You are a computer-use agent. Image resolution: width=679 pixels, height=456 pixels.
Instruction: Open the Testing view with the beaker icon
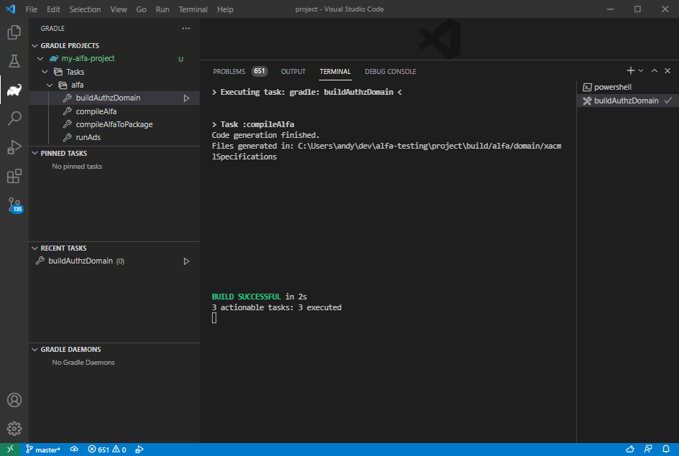click(x=14, y=62)
